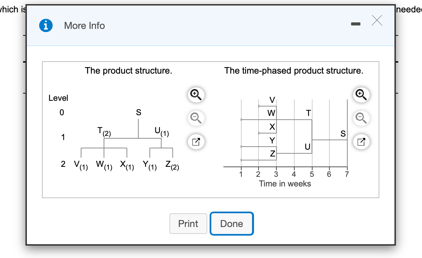
Task: Close the More Info dialog
Action: pyautogui.click(x=377, y=21)
